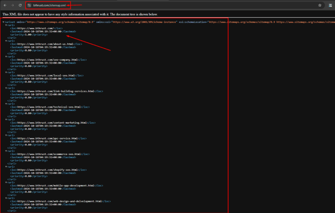Click the about-us.html loc URL
Viewport: 335px width, 213px height.
click(45, 44)
